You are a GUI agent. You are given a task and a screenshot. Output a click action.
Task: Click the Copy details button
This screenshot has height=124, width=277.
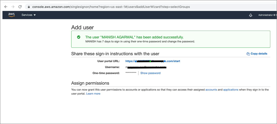257,54
